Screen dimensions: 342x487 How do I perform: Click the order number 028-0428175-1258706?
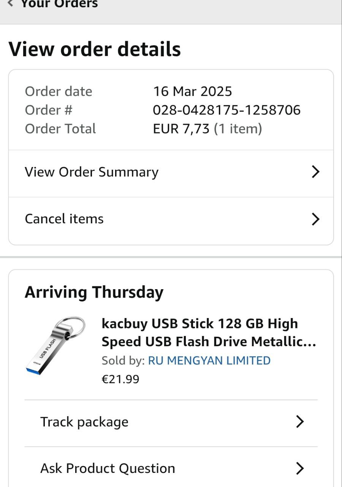[226, 110]
